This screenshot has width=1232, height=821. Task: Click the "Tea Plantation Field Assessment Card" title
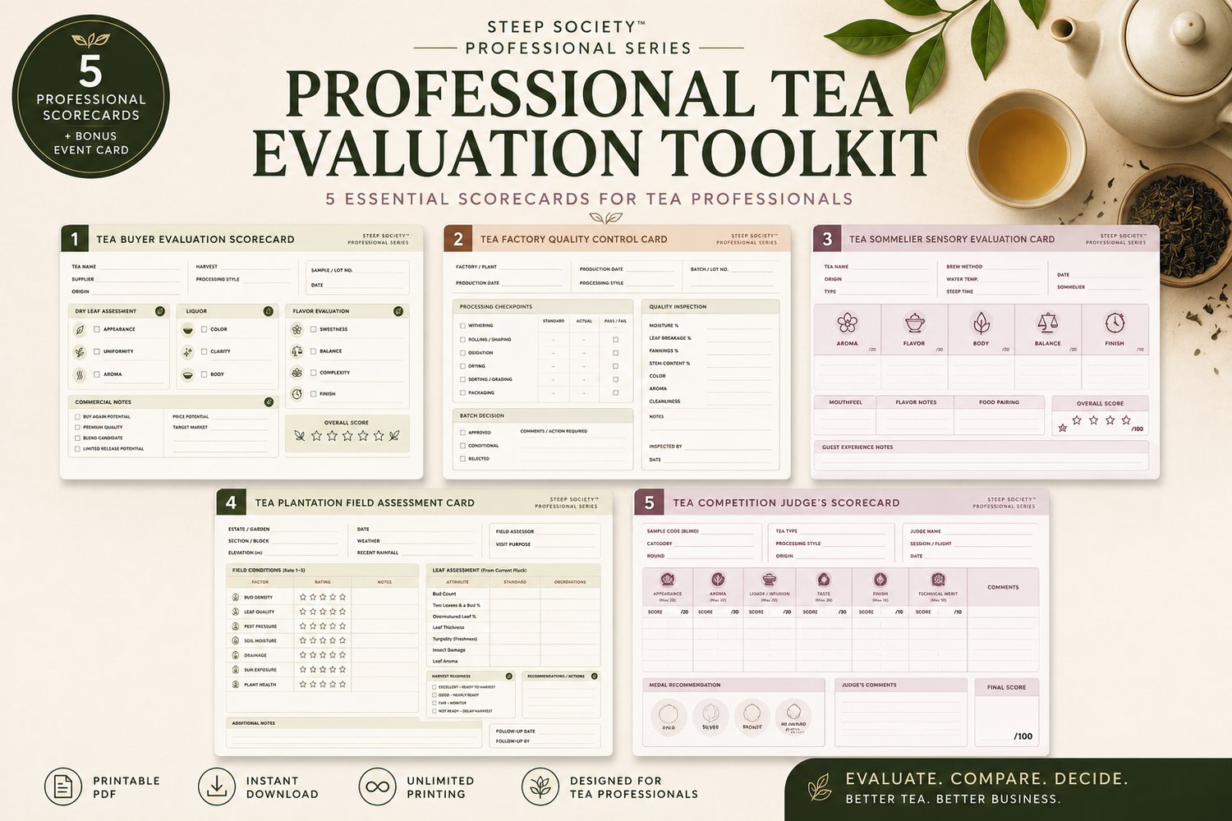tap(365, 503)
